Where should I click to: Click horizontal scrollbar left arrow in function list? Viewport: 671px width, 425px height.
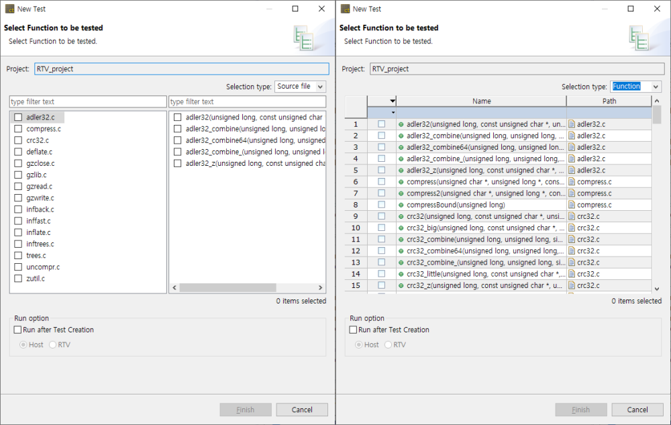click(174, 287)
